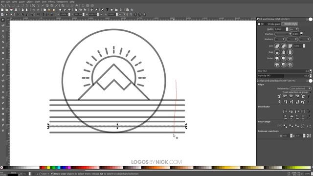Click the Blur percentage slider

(283, 71)
